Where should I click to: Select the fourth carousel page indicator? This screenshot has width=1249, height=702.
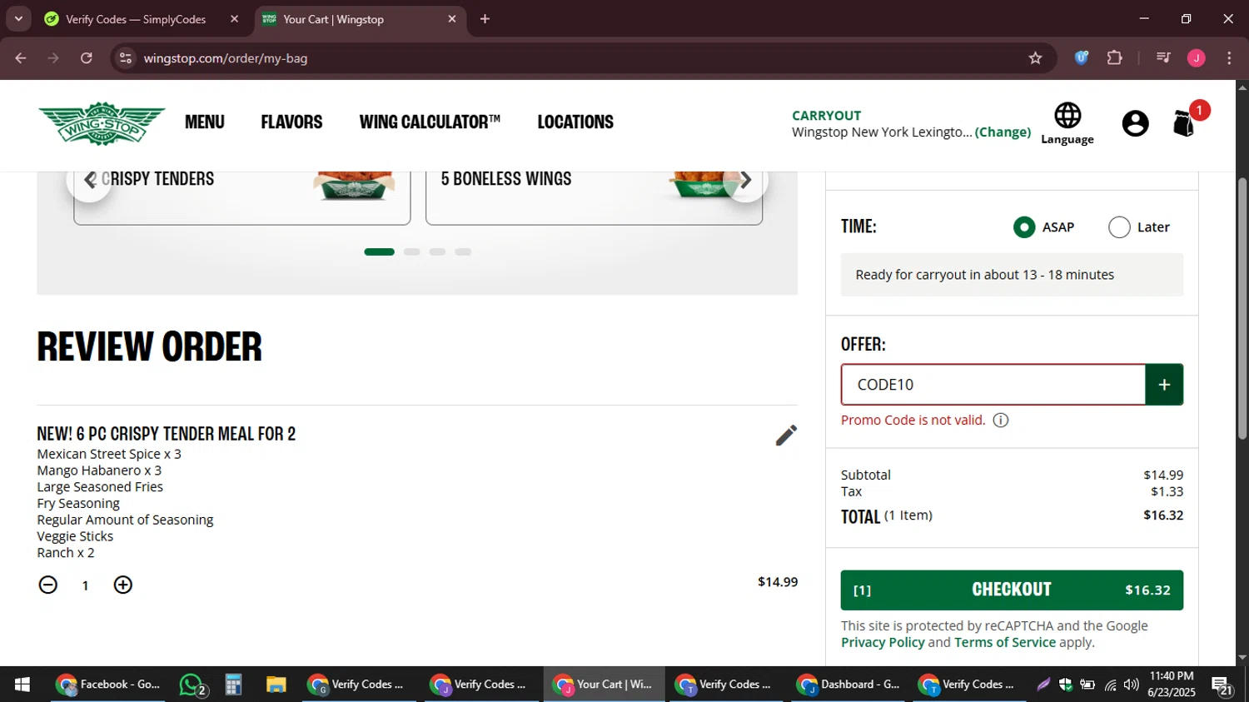463,251
